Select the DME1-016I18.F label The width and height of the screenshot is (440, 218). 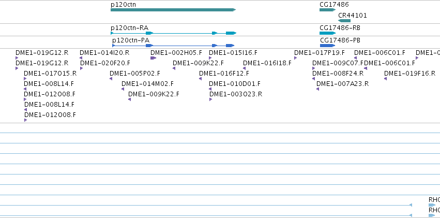pyautogui.click(x=267, y=63)
